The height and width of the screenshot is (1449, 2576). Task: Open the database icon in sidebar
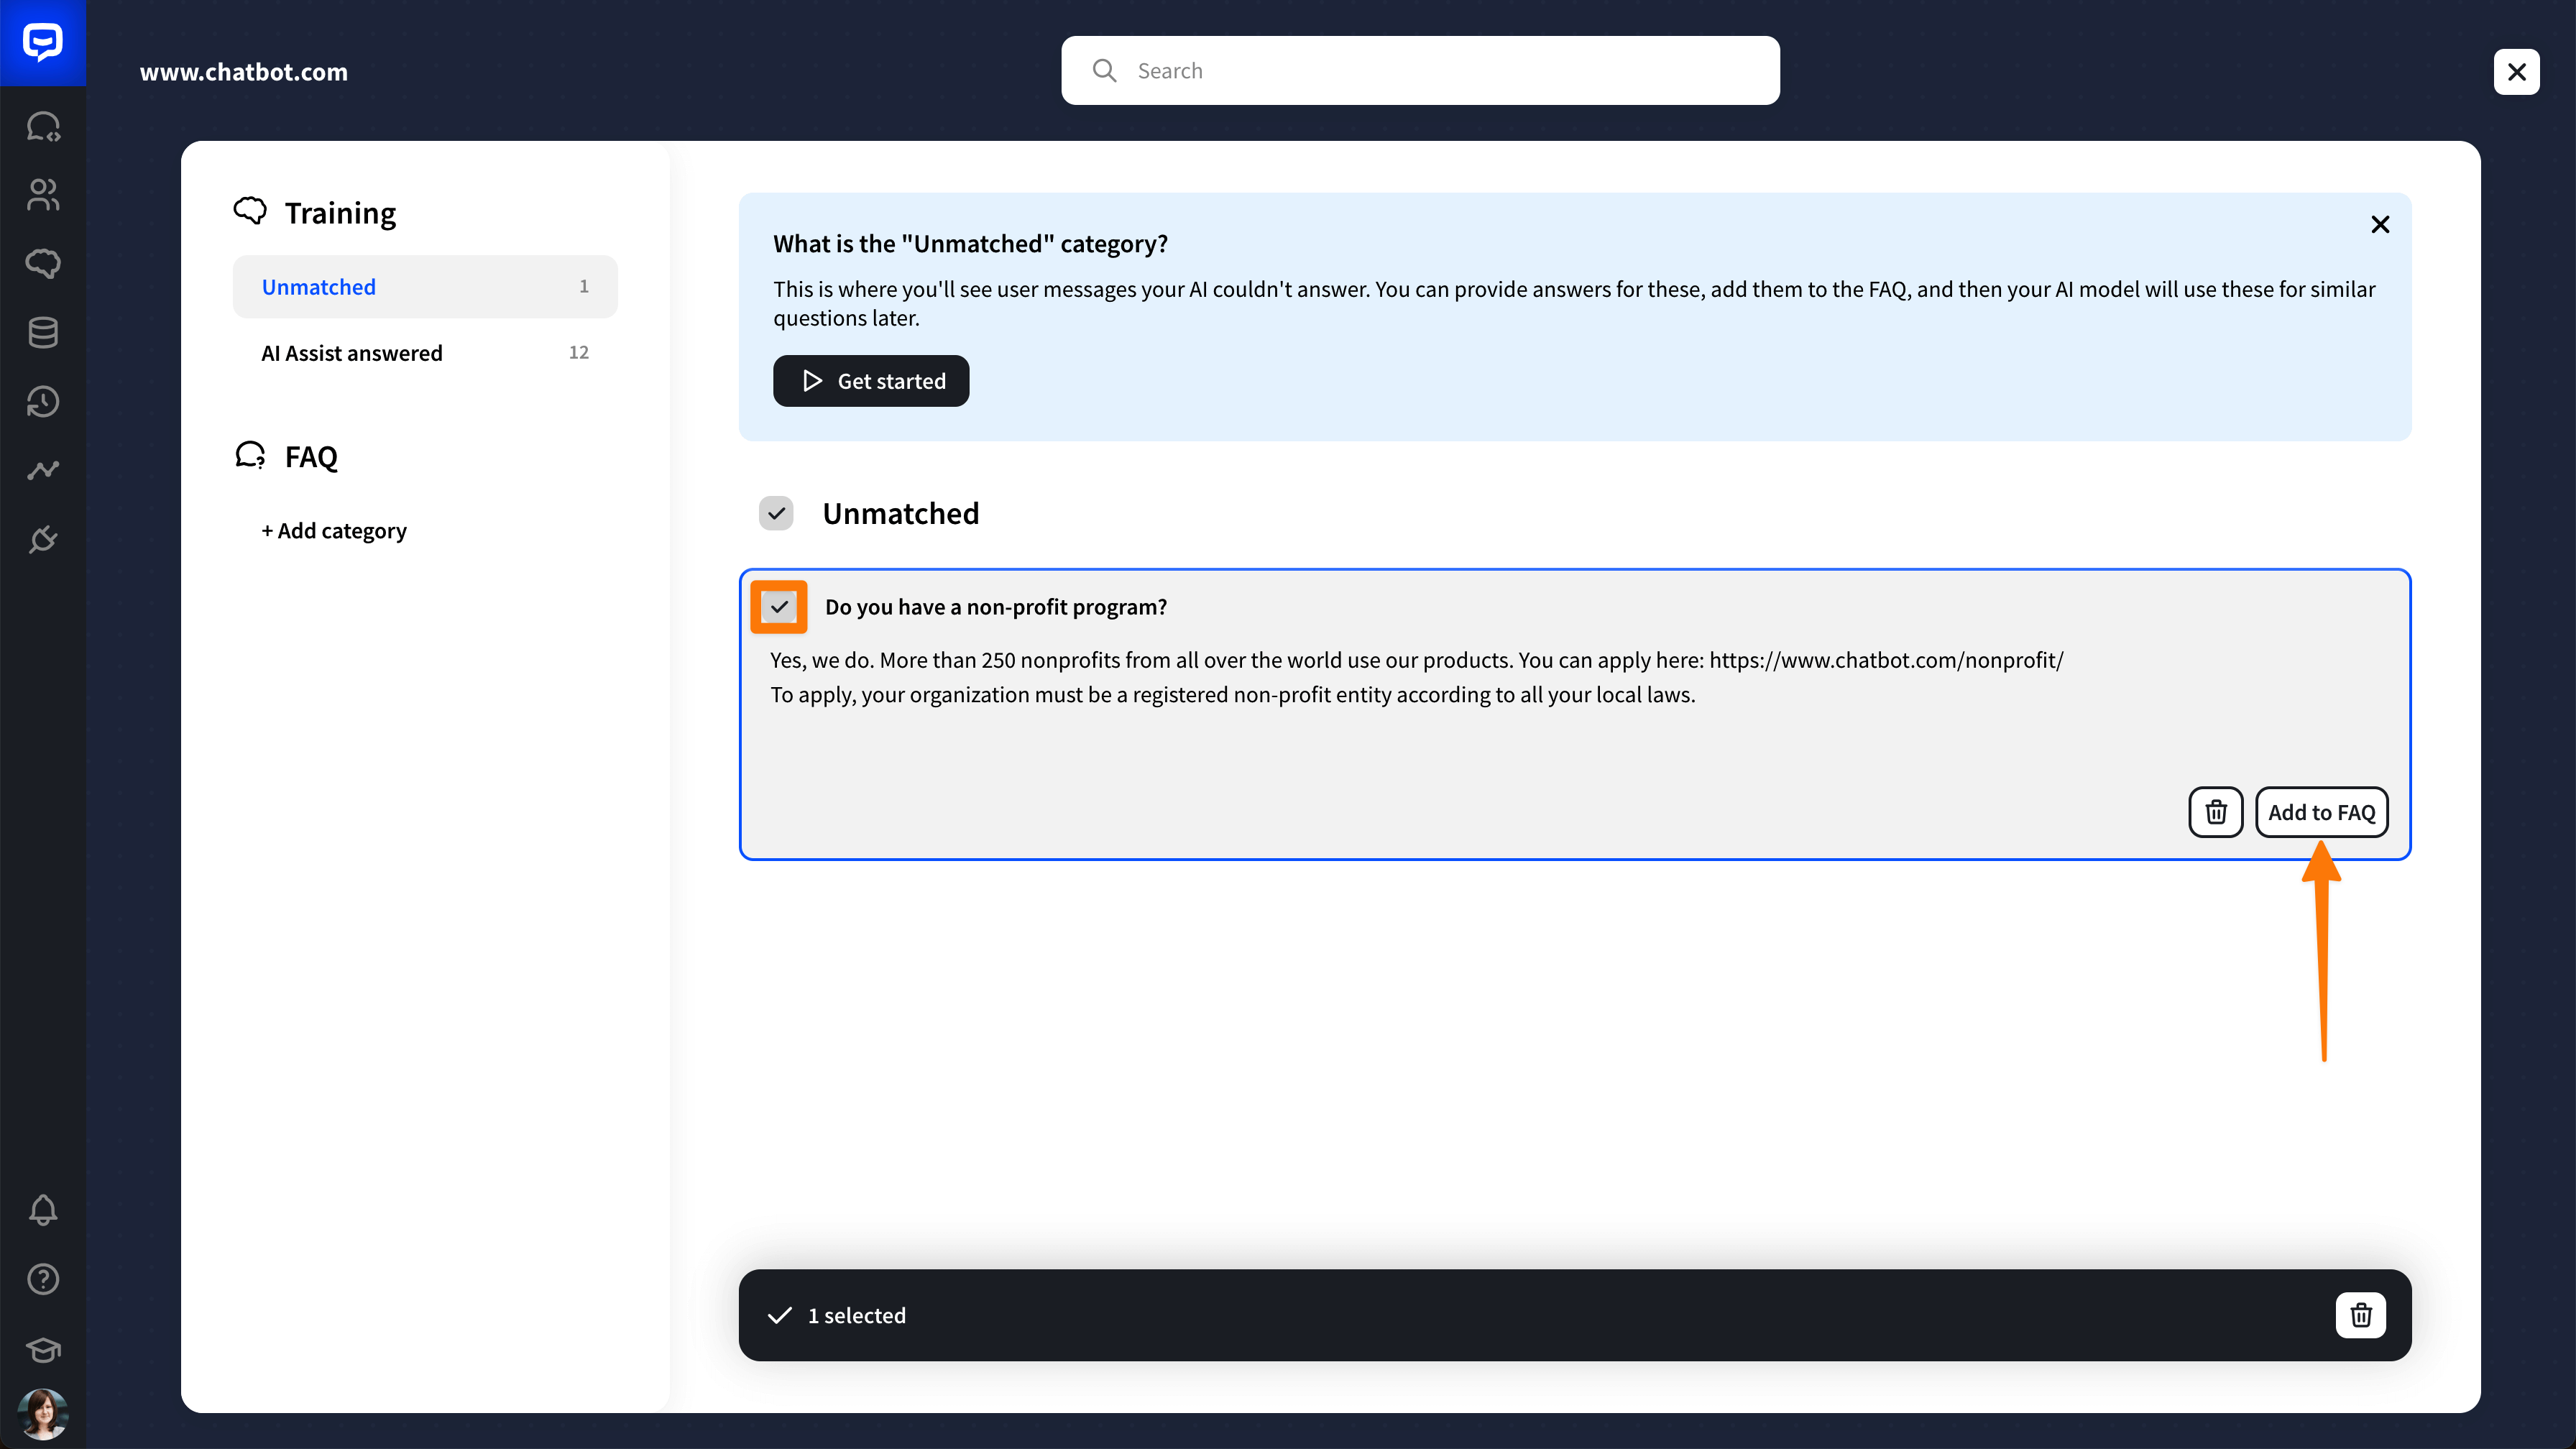point(43,333)
